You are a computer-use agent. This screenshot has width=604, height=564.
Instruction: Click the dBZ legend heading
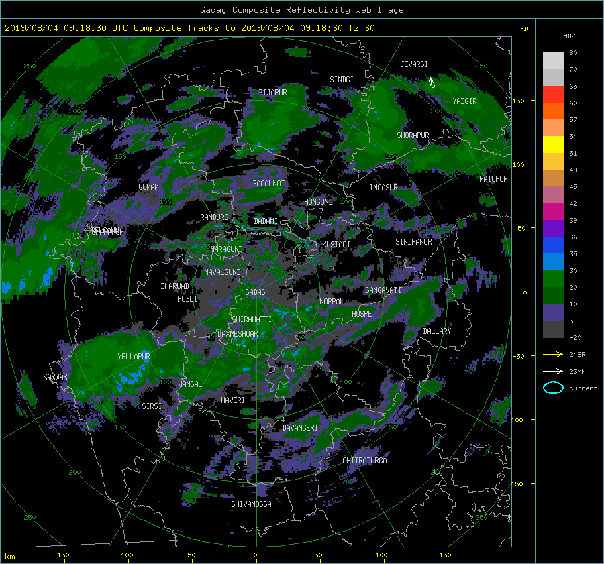[x=569, y=36]
